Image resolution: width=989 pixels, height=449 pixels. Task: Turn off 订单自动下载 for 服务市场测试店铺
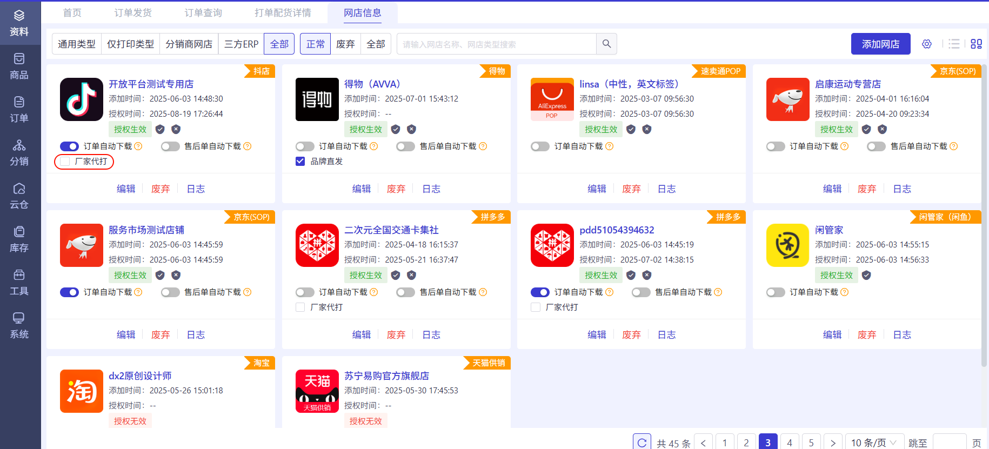pyautogui.click(x=69, y=292)
